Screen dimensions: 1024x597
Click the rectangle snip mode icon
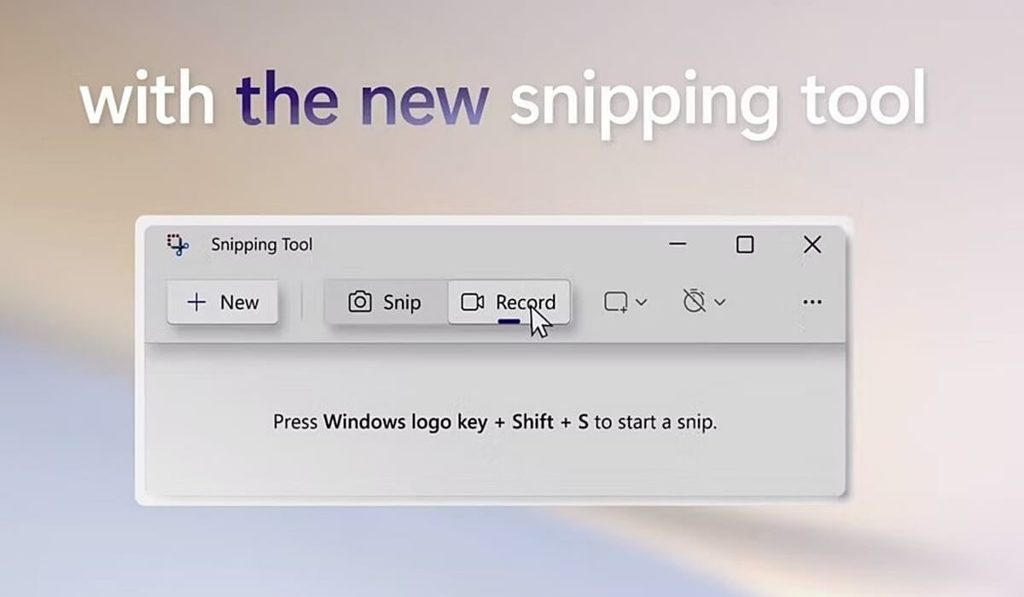click(616, 302)
